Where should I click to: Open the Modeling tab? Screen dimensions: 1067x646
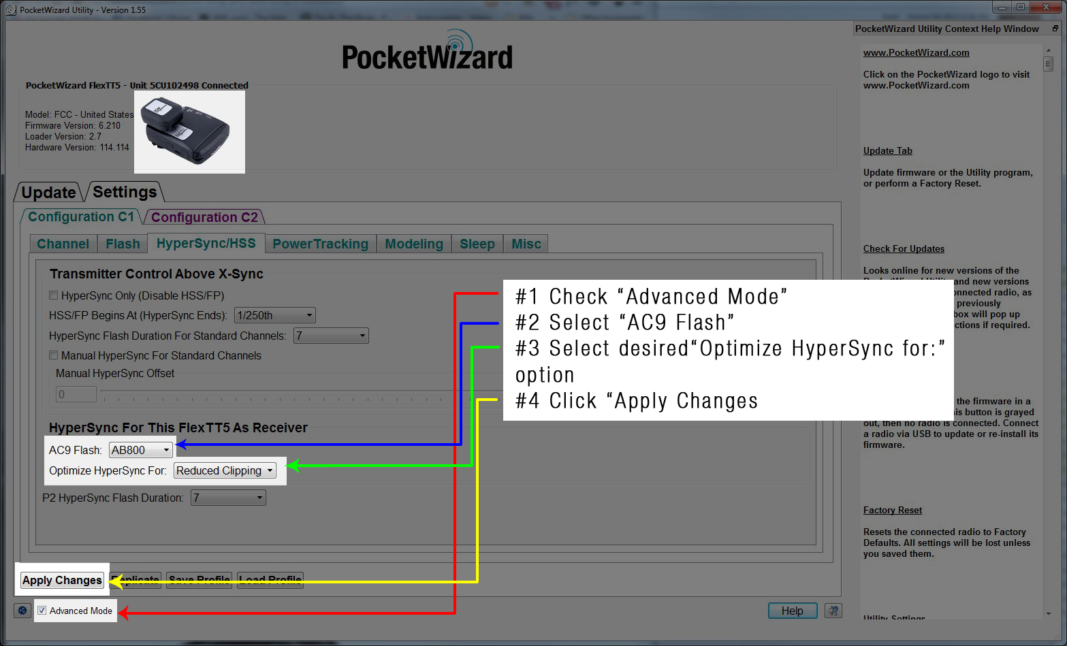(x=414, y=244)
